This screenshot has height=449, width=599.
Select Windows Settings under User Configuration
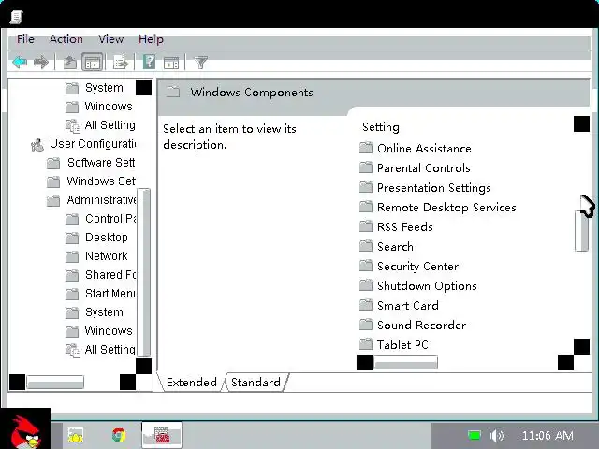101,181
